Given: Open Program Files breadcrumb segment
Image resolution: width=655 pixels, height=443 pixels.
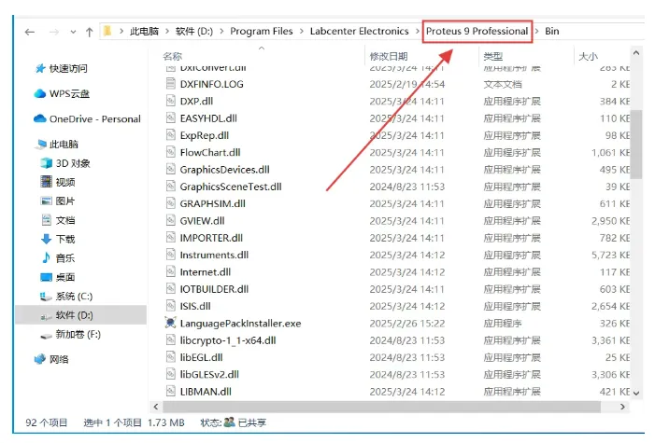Looking at the screenshot, I should click(262, 32).
